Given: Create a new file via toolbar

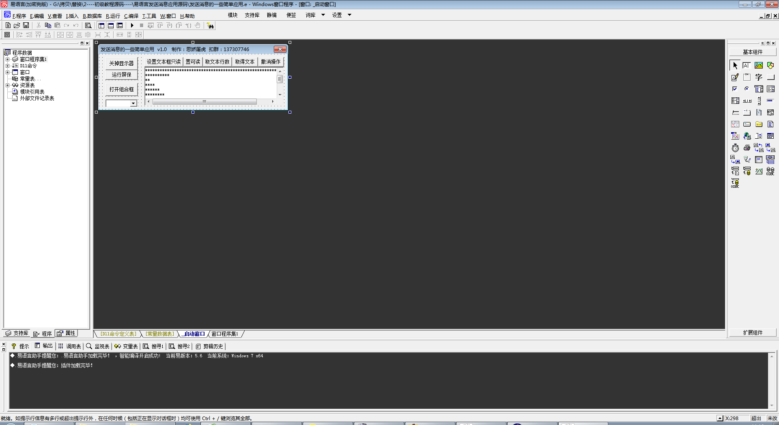Looking at the screenshot, I should (x=8, y=26).
